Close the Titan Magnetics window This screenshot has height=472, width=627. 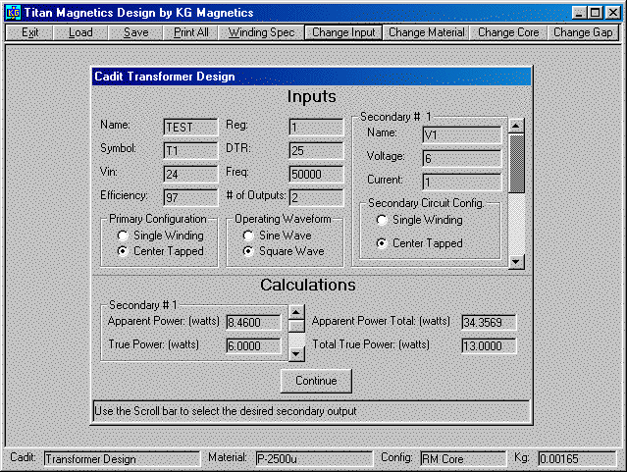pyautogui.click(x=612, y=13)
